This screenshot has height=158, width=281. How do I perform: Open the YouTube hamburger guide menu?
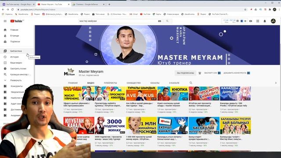5,21
